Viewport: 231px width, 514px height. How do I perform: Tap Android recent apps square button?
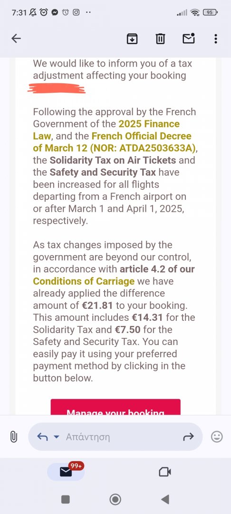point(66,499)
